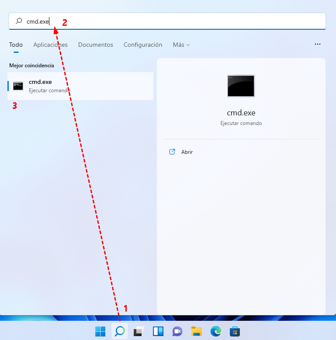336x340 pixels.
Task: Switch to the Aplicaciones tab
Action: pos(50,45)
